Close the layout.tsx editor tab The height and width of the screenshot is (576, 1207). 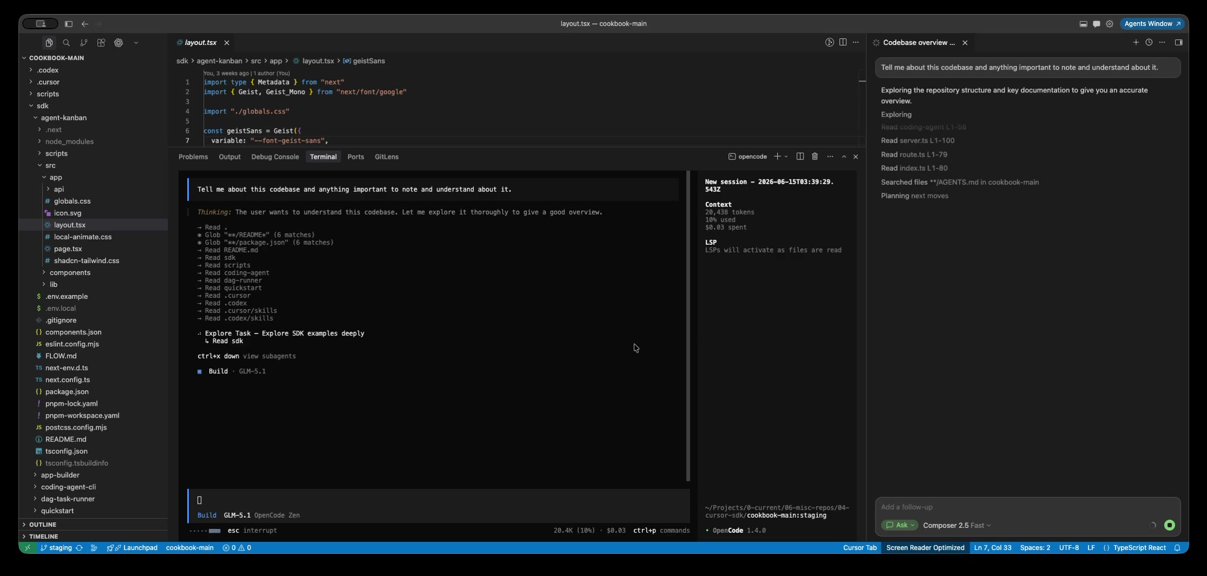click(x=227, y=43)
